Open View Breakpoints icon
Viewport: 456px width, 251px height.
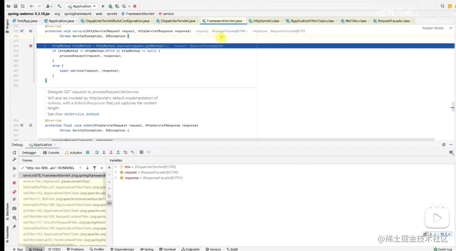coord(14,192)
